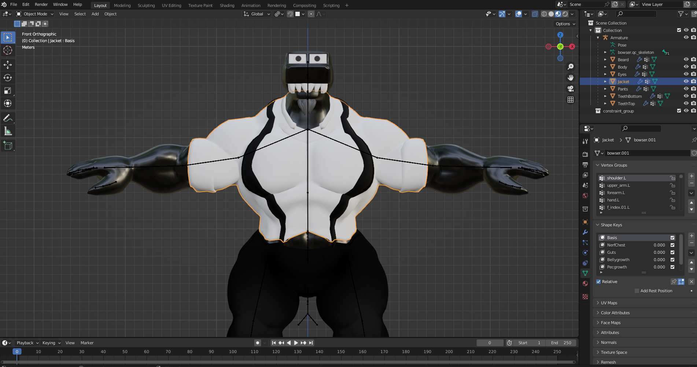This screenshot has width=697, height=367.
Task: Hide the Pants object in viewport
Action: click(686, 89)
